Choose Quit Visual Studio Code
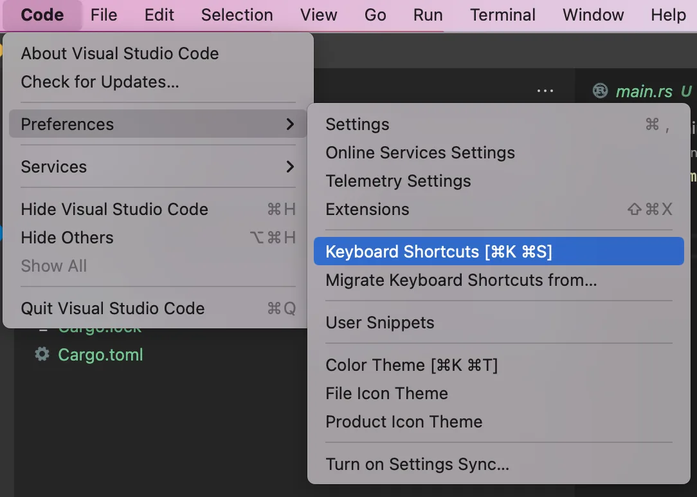The height and width of the screenshot is (497, 697). tap(158, 308)
